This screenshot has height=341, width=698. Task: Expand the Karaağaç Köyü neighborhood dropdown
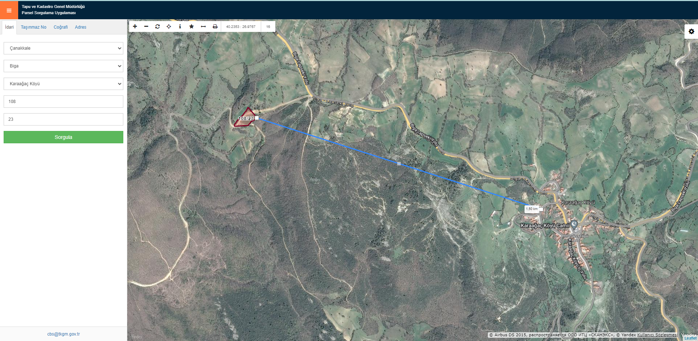click(x=63, y=84)
